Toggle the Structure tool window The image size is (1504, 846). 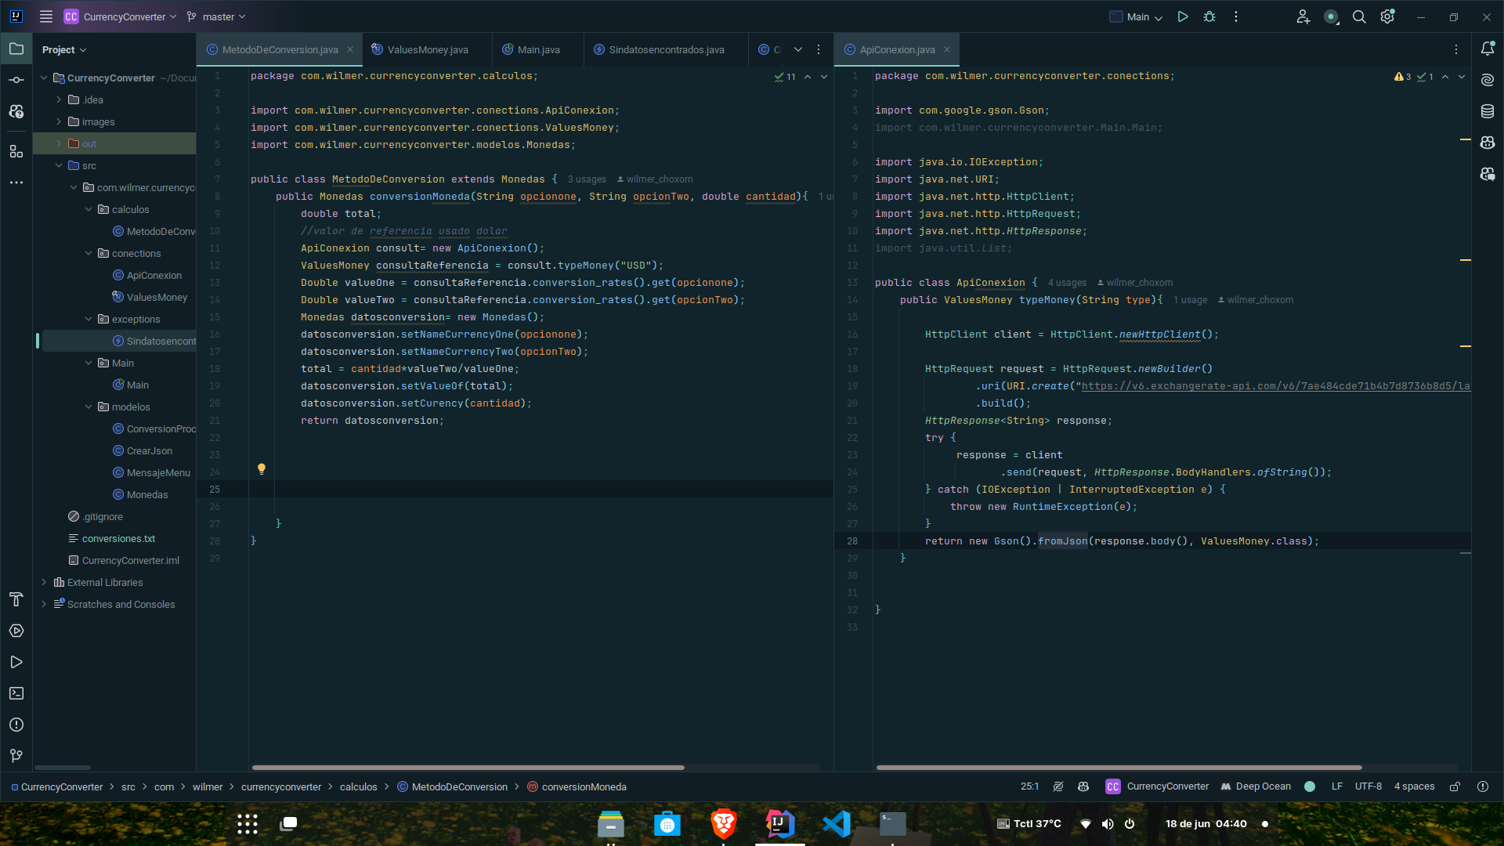[16, 151]
